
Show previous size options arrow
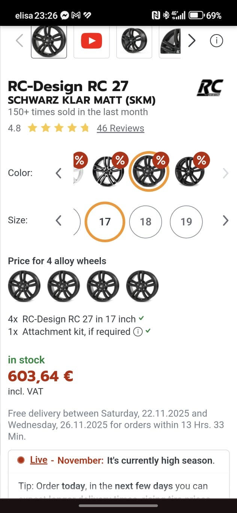point(58,220)
